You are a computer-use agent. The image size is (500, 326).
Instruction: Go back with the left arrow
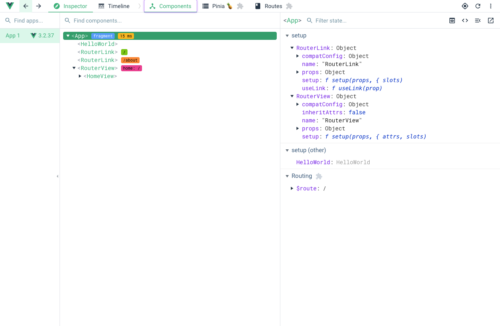26,6
